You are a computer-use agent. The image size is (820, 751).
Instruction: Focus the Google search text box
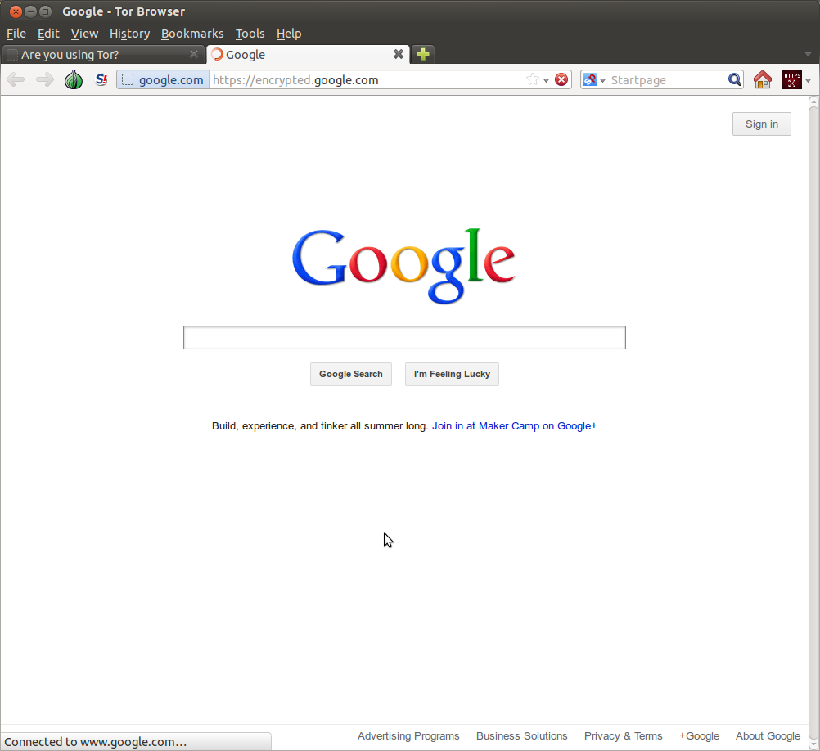[404, 338]
